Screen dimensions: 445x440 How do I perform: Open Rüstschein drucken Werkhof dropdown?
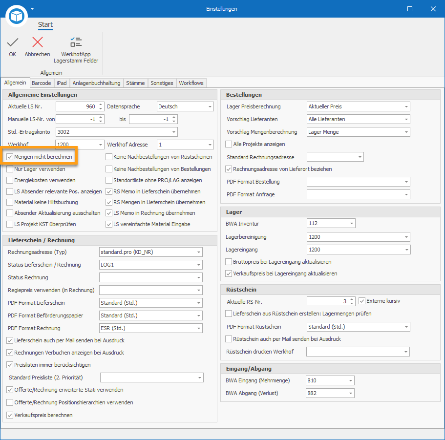[406, 352]
